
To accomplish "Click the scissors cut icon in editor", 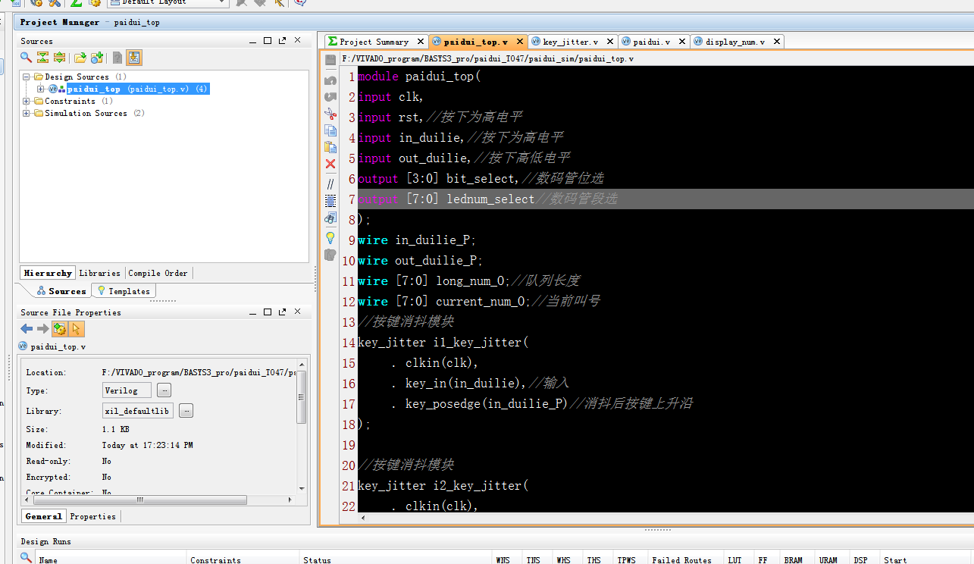I will point(330,114).
